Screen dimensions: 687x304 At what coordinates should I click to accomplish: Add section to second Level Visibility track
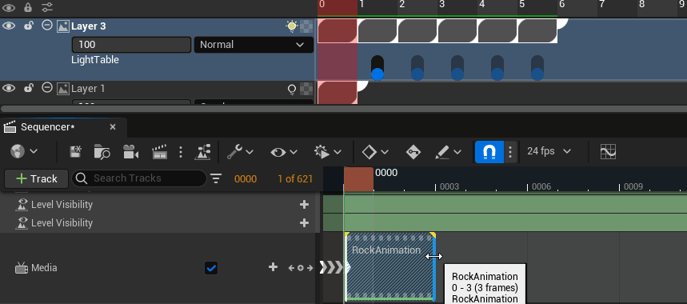click(304, 223)
